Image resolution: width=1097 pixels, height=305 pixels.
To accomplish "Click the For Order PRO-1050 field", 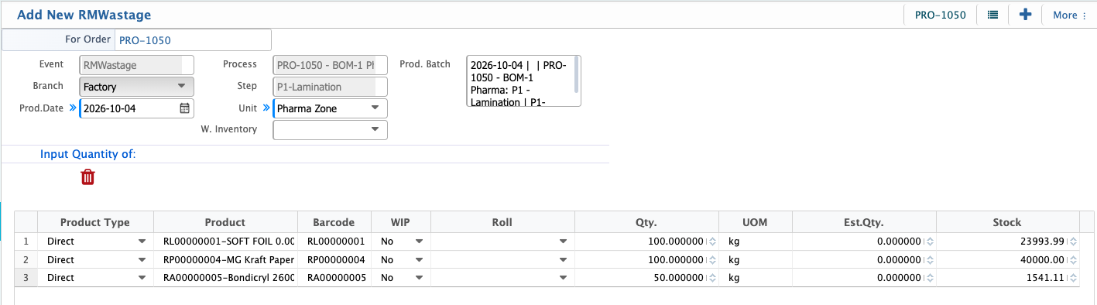I will tap(194, 39).
